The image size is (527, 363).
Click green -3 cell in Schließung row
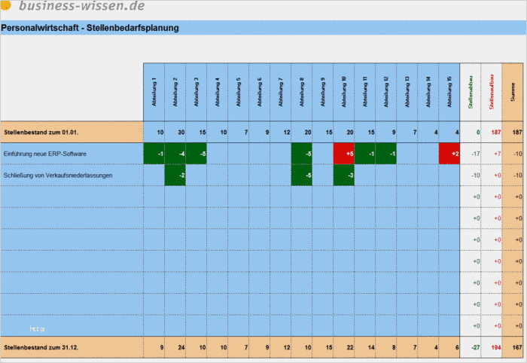[x=344, y=175]
